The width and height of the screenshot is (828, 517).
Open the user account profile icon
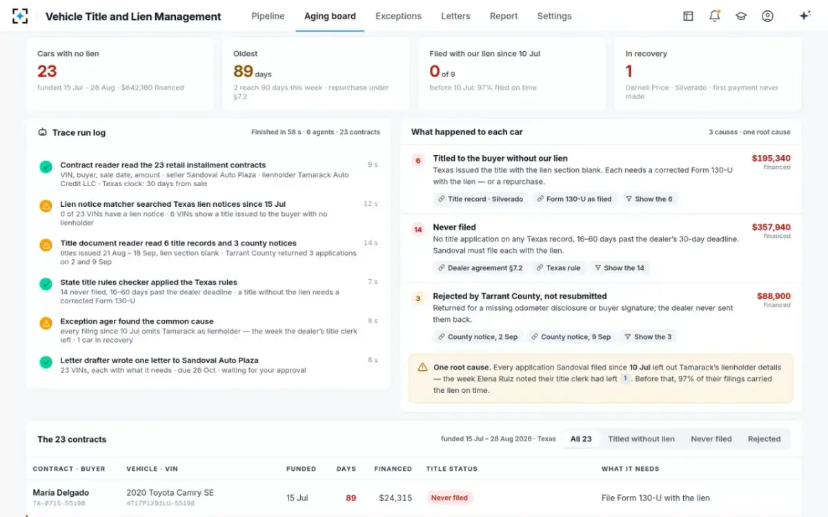pyautogui.click(x=767, y=16)
